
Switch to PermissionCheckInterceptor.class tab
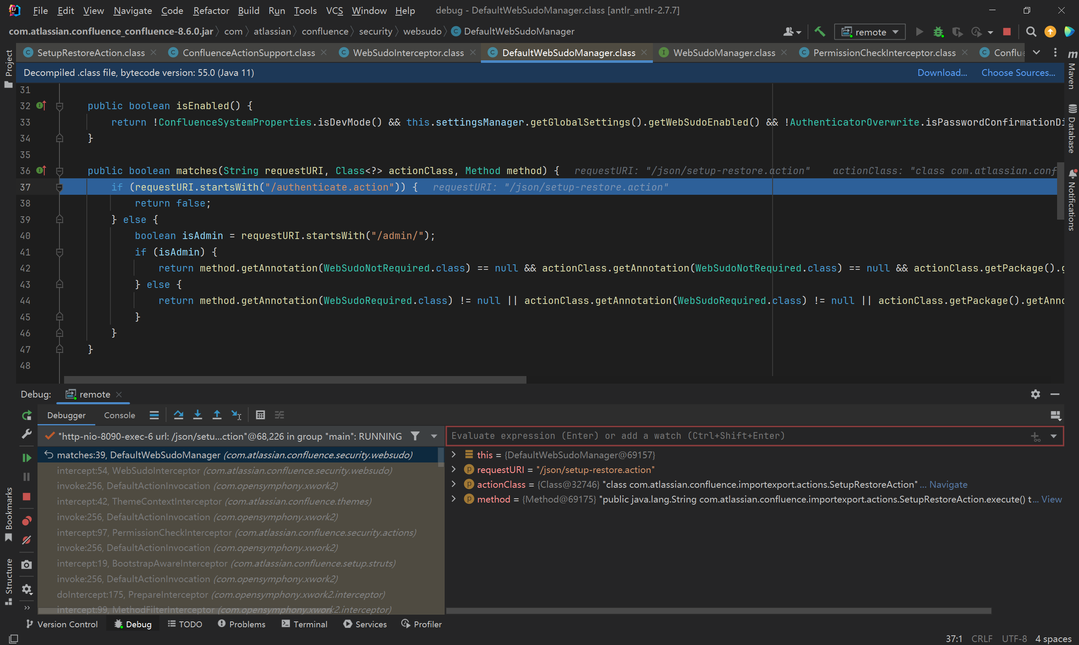tap(884, 53)
